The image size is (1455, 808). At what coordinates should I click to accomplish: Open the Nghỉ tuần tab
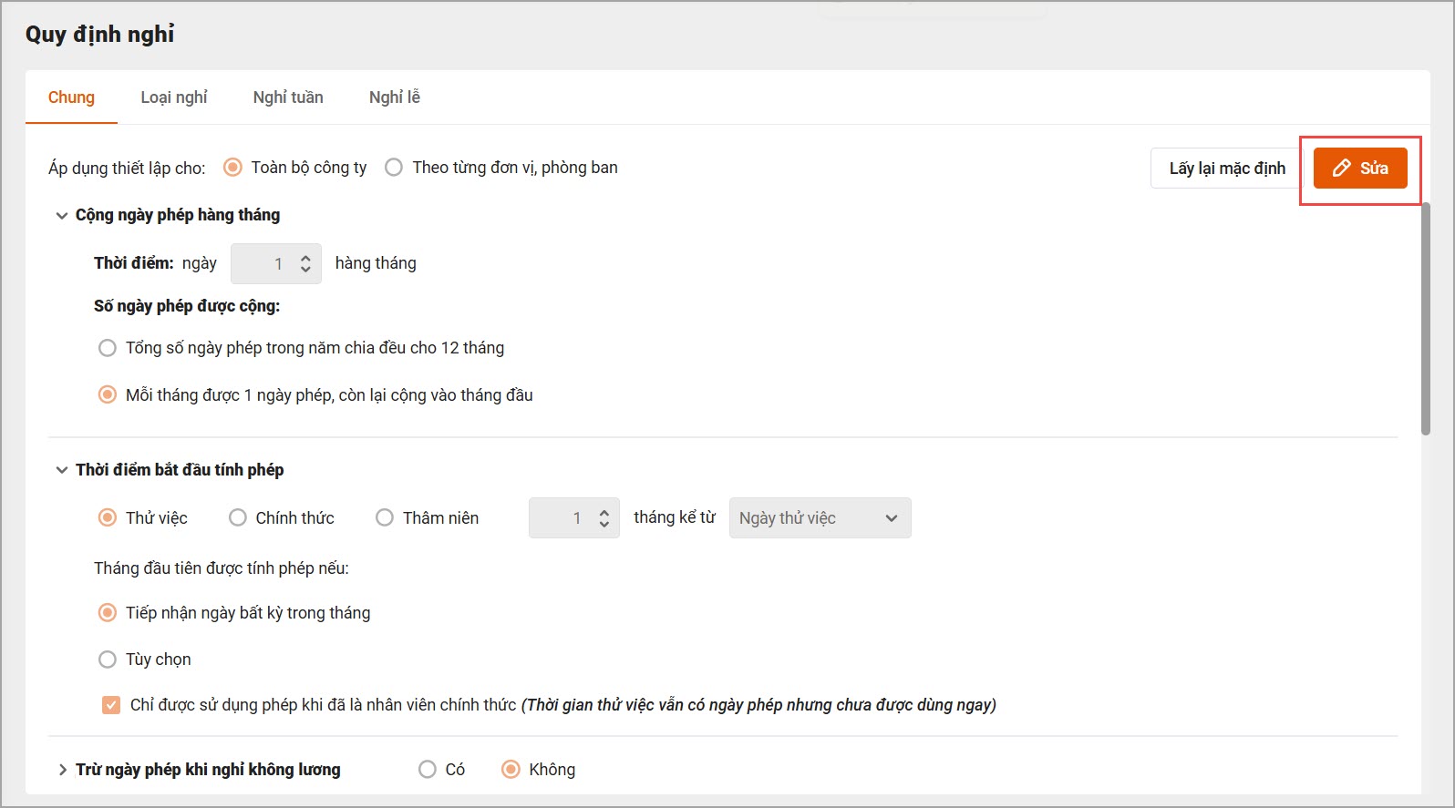(x=288, y=97)
